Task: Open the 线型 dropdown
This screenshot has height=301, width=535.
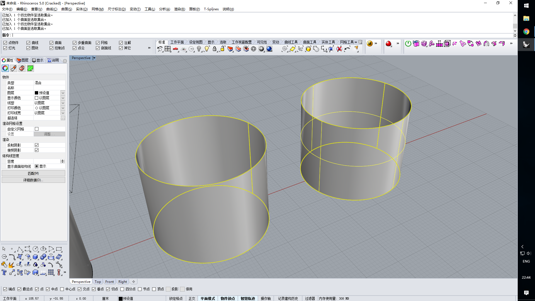Action: point(63,103)
